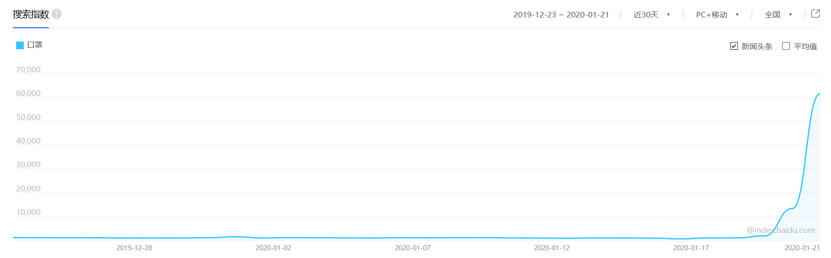Click the date range 2019-12-23 ~ 2020-01-21
Viewport: 831px width, 258px height.
(561, 15)
